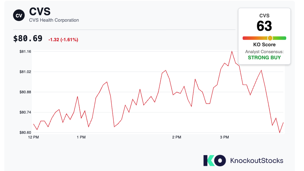
Task: Click the $80.69 current price
Action: point(28,38)
